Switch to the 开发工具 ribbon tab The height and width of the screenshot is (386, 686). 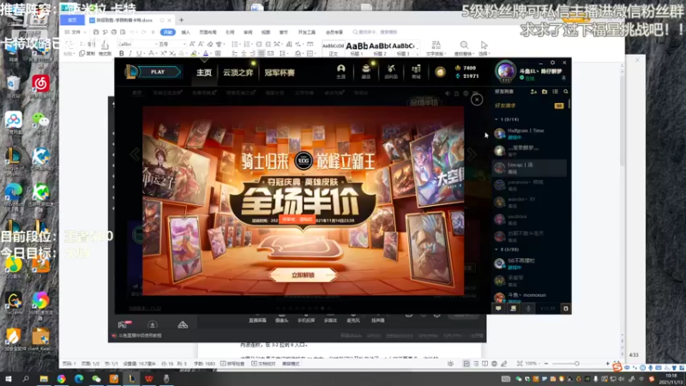[307, 33]
